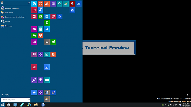Viewport: 191px width, 107px height.
Task: Open the People tile
Action: (x=47, y=4)
